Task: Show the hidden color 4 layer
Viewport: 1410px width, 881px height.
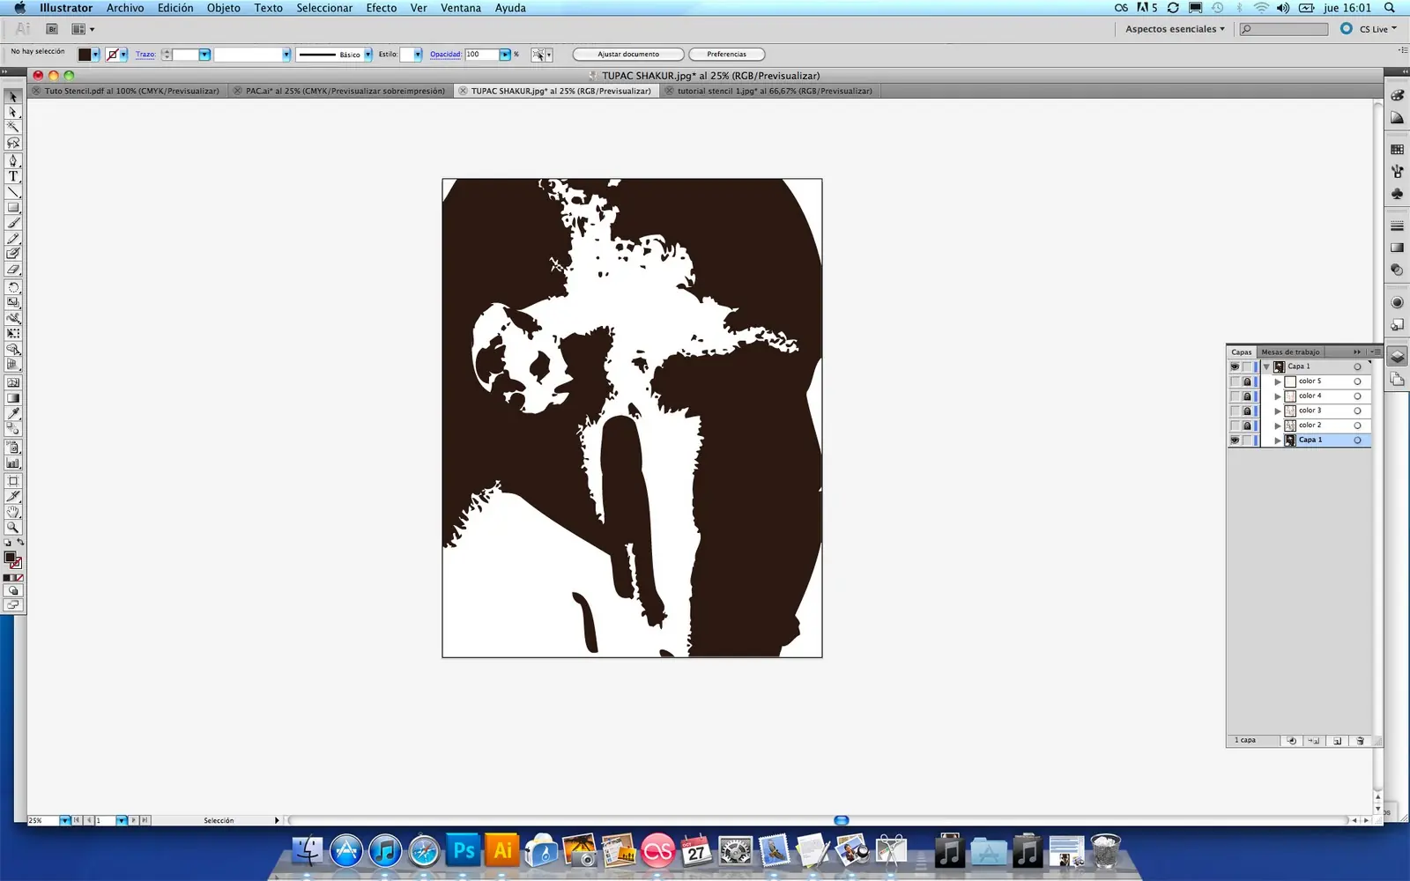Action: pos(1235,396)
